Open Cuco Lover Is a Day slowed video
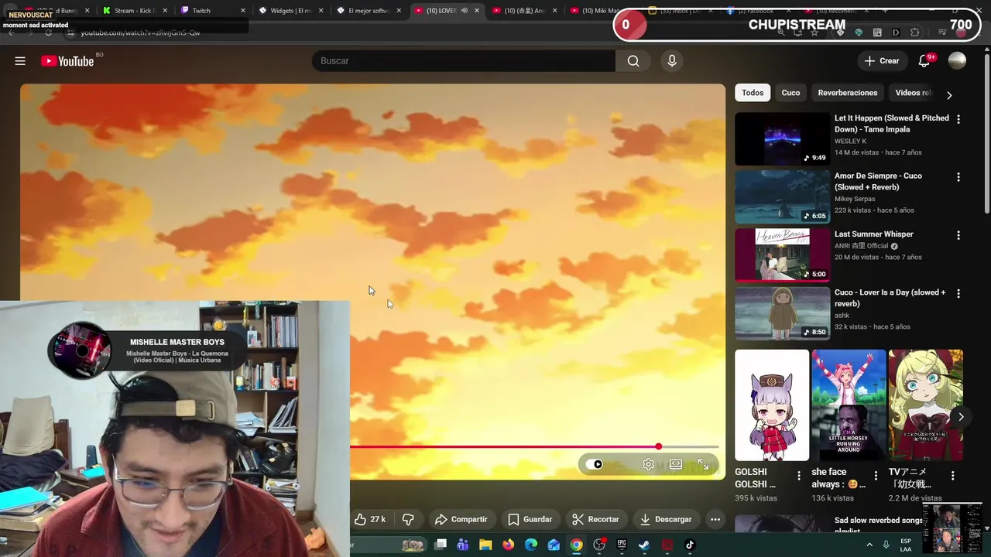 782,313
